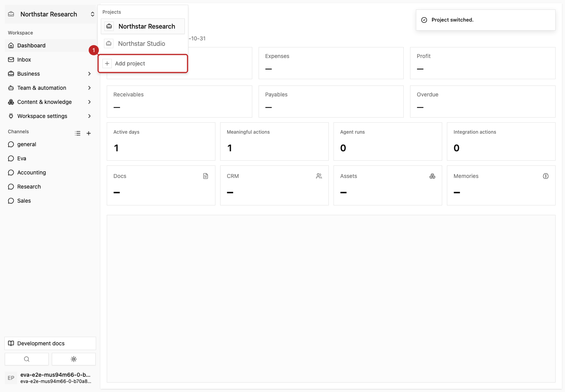This screenshot has width=565, height=392.
Task: Click the Project switched checkmark icon
Action: (424, 20)
